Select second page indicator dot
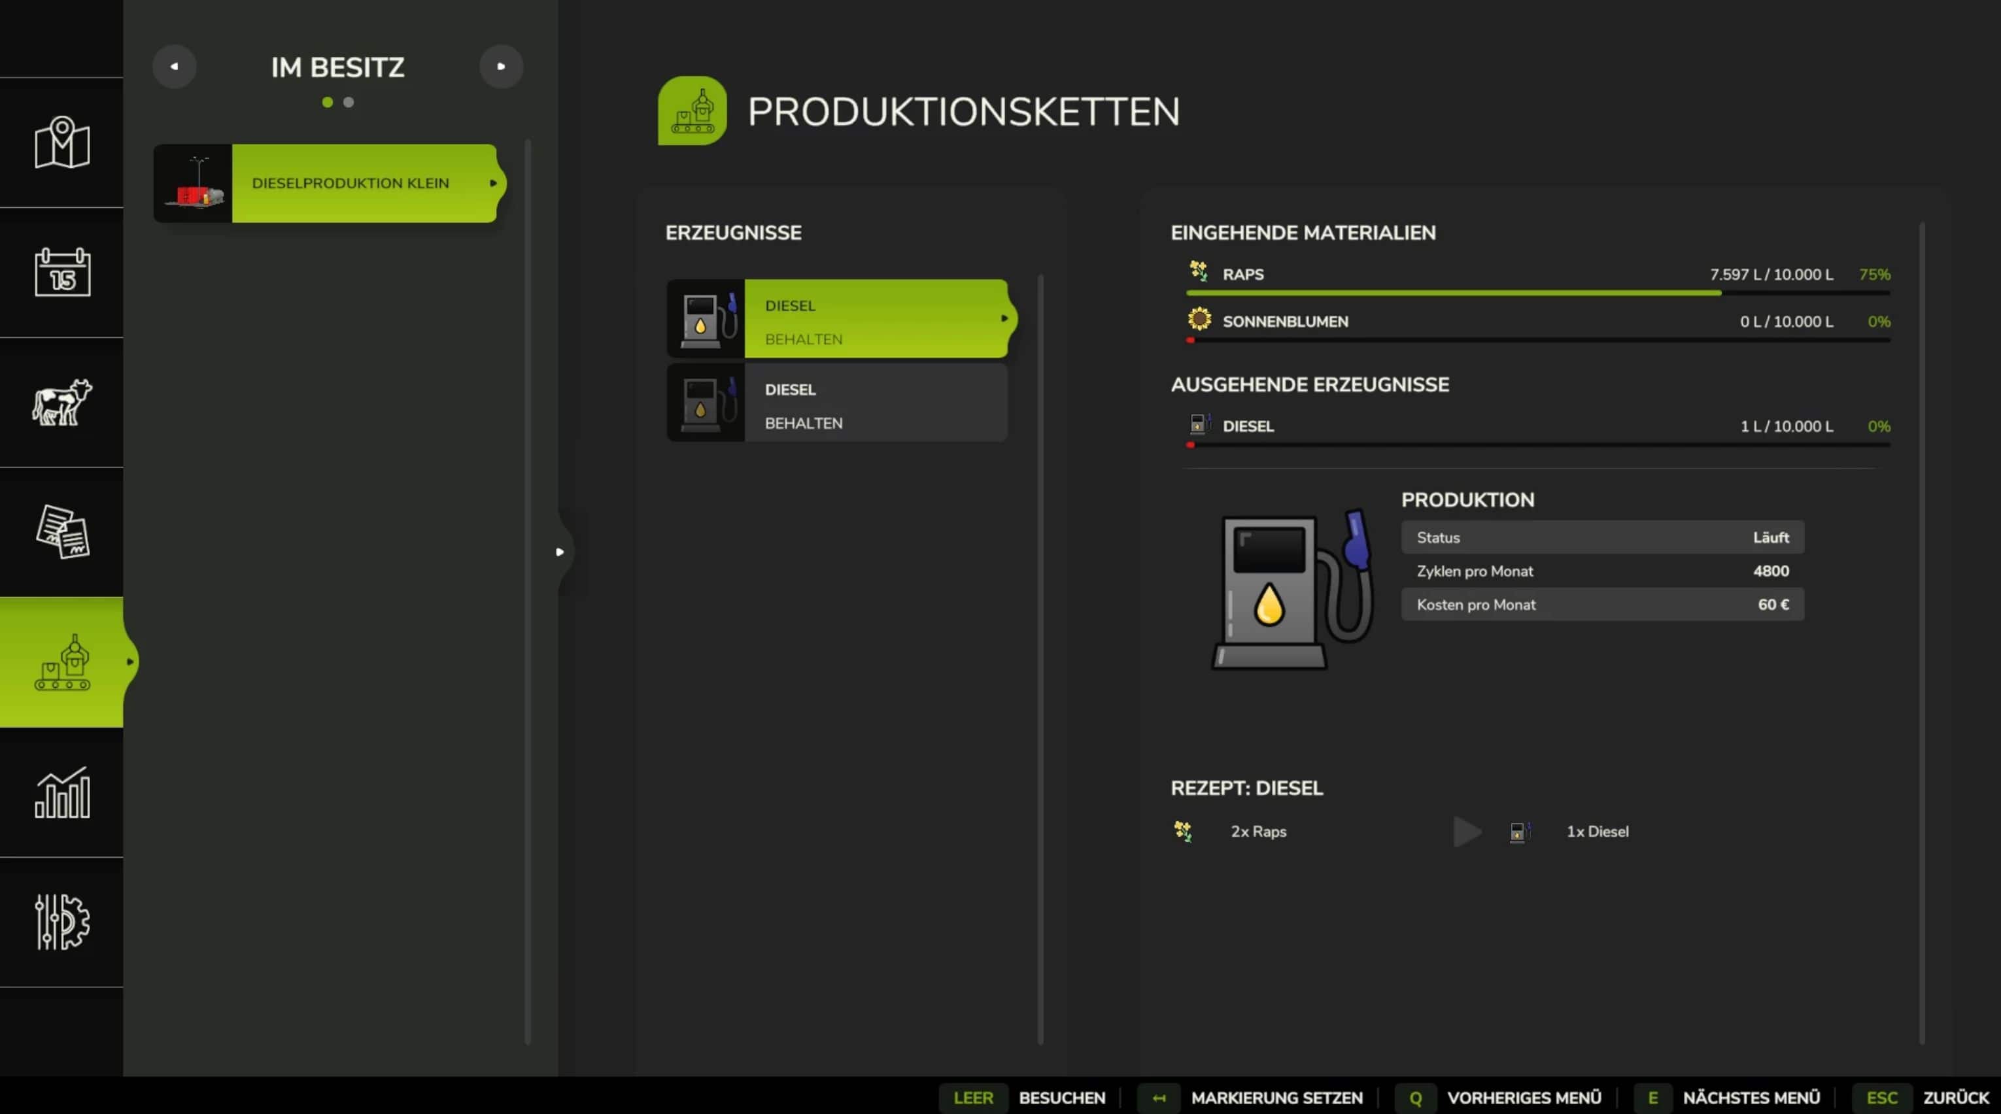Screen dimensions: 2001x1114 click(349, 103)
